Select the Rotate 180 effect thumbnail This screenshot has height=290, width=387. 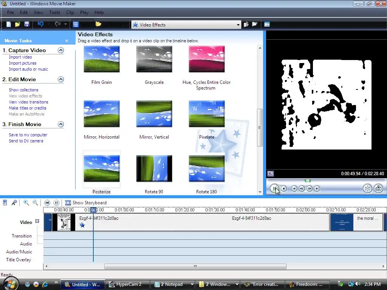(x=207, y=169)
